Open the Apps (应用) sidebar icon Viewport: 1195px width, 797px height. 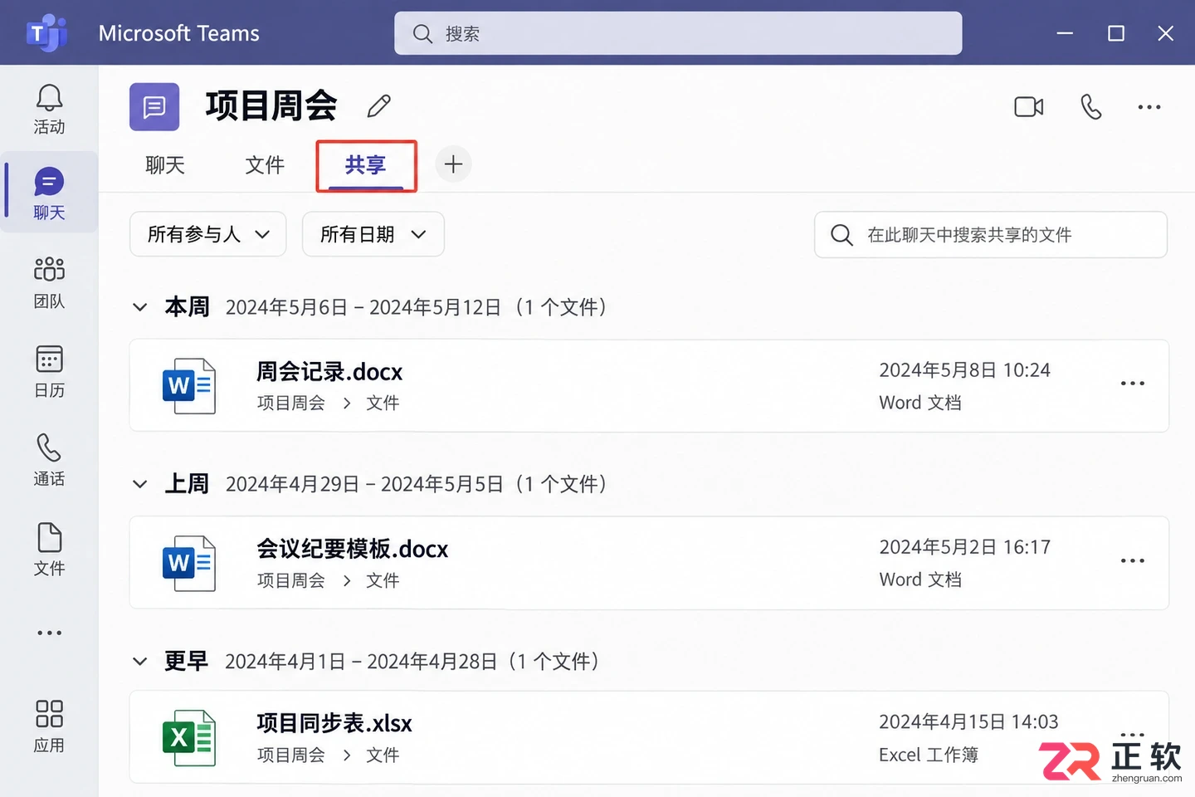(x=49, y=726)
